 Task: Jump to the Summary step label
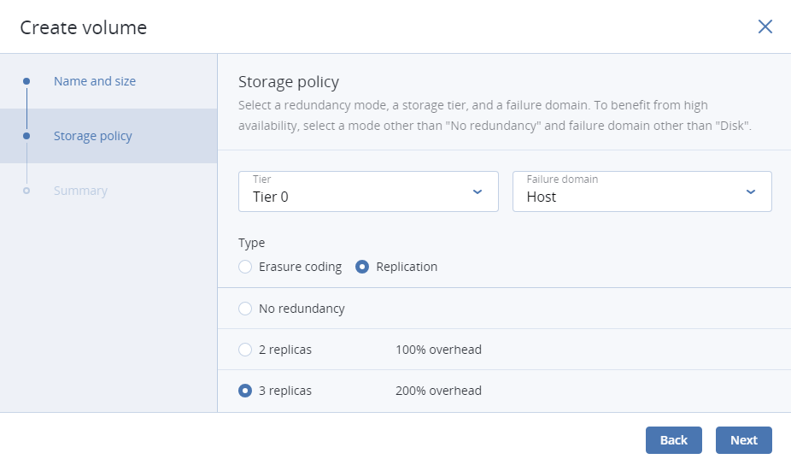pos(80,191)
